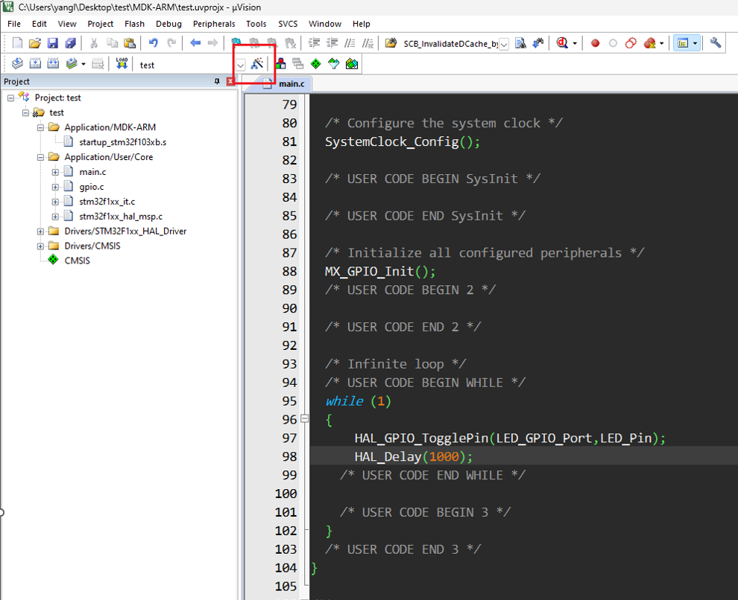Open the Peripherals menu

tap(214, 24)
